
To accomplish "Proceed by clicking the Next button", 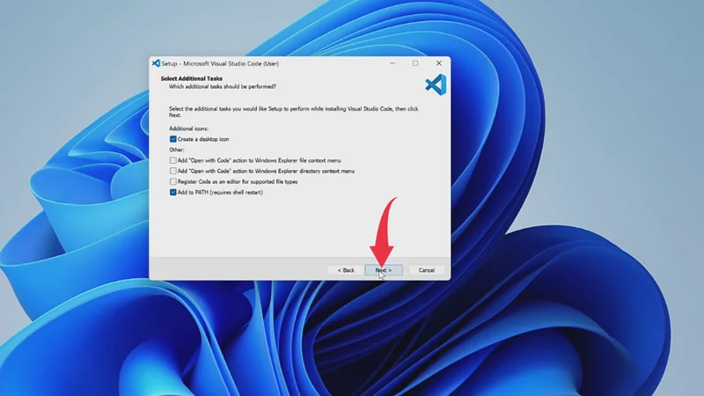I will 384,270.
